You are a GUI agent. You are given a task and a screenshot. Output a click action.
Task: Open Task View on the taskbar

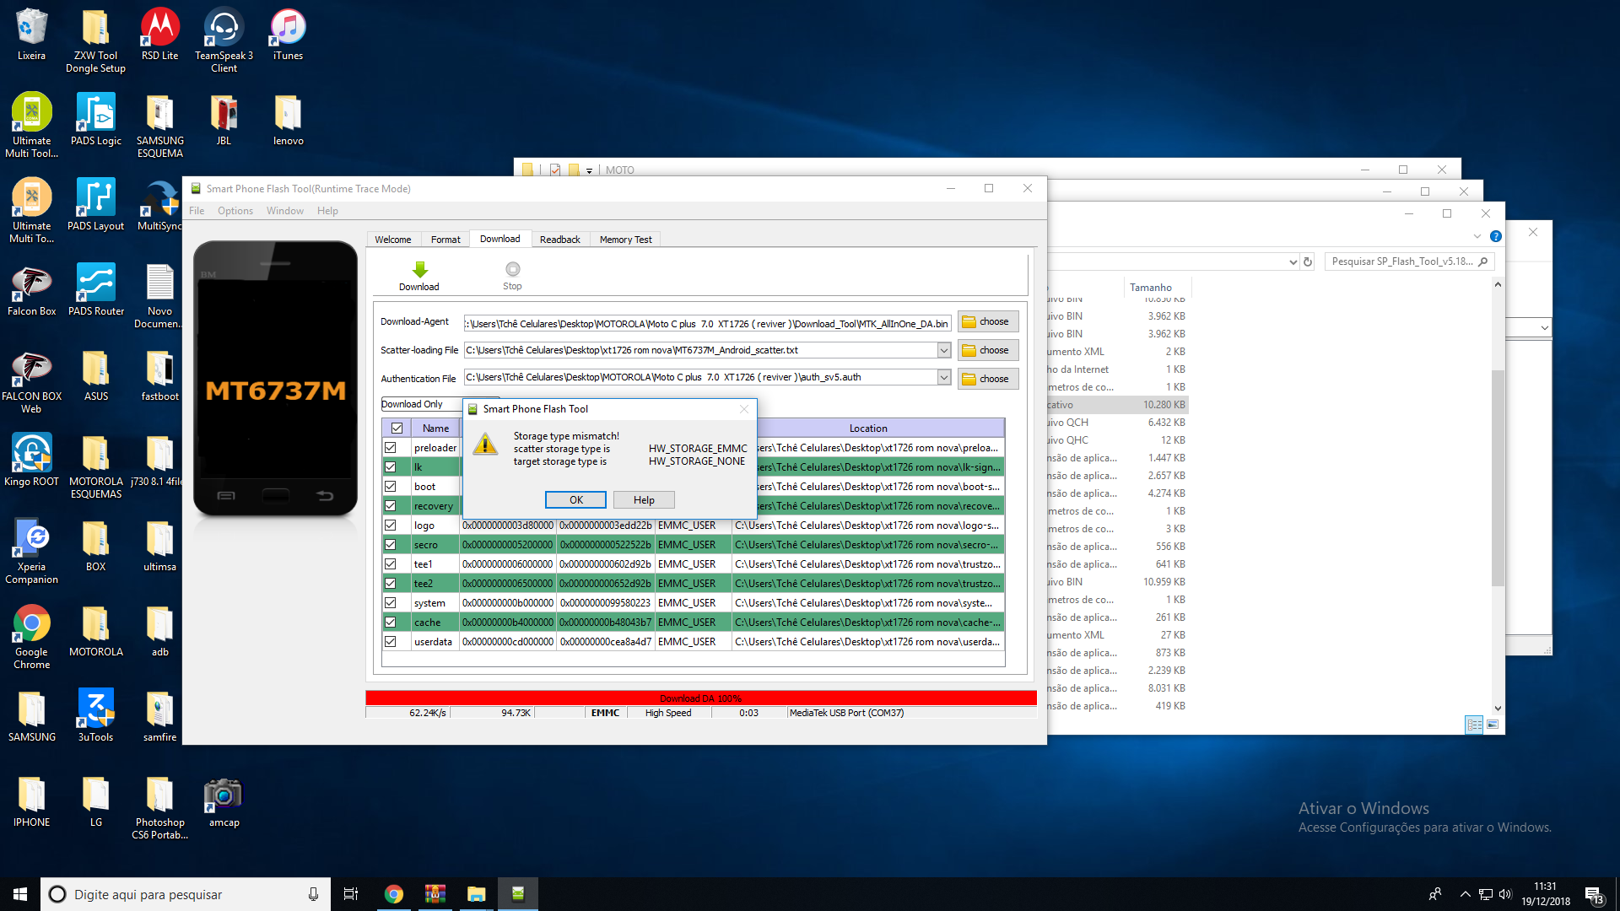(351, 894)
